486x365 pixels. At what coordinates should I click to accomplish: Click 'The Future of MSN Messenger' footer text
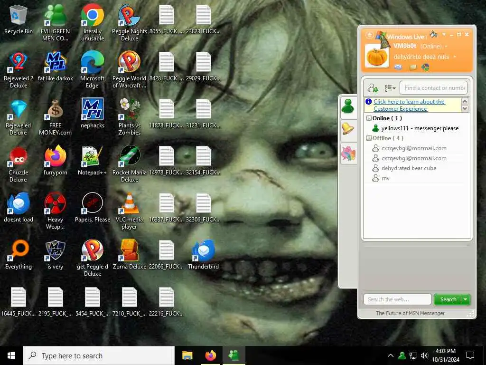(x=410, y=313)
